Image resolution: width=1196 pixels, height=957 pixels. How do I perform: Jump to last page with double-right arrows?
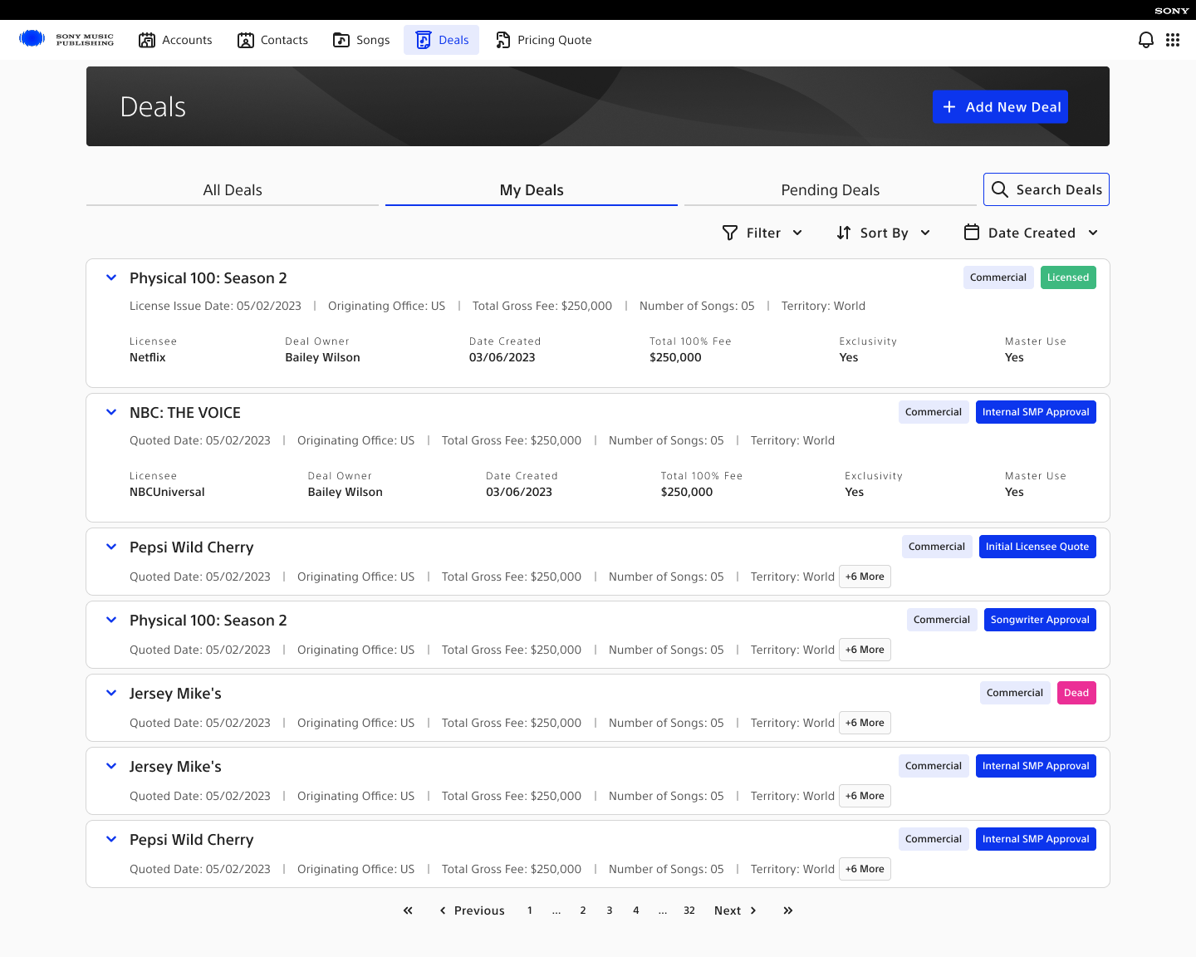coord(788,910)
